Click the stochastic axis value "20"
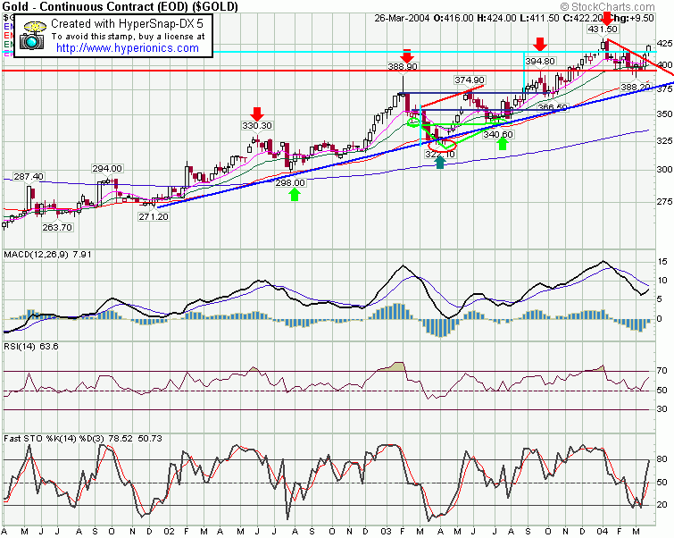The image size is (674, 538). coord(662,504)
